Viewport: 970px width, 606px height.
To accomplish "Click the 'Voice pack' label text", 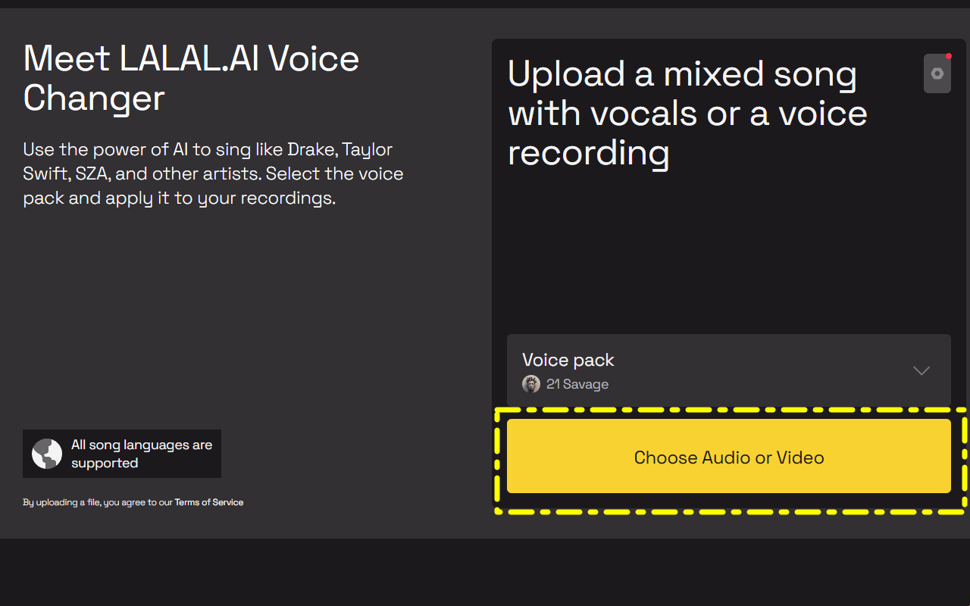I will tap(568, 360).
